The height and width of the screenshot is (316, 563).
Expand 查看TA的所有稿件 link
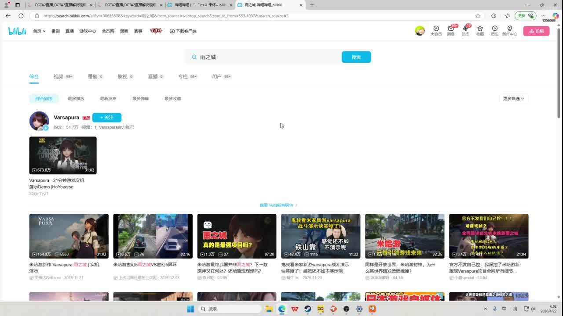[278, 205]
